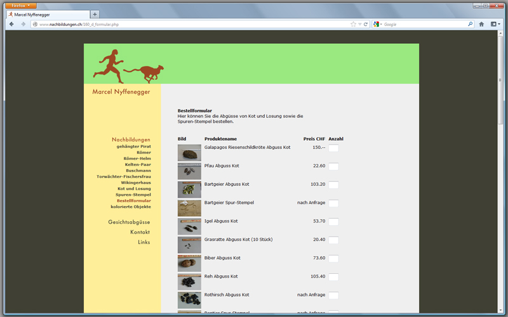This screenshot has width=508, height=317.
Task: Open the bookmarks toolbar icon
Action: 494,24
